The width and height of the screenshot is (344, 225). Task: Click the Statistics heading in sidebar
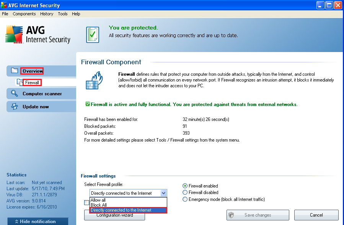pyautogui.click(x=16, y=175)
